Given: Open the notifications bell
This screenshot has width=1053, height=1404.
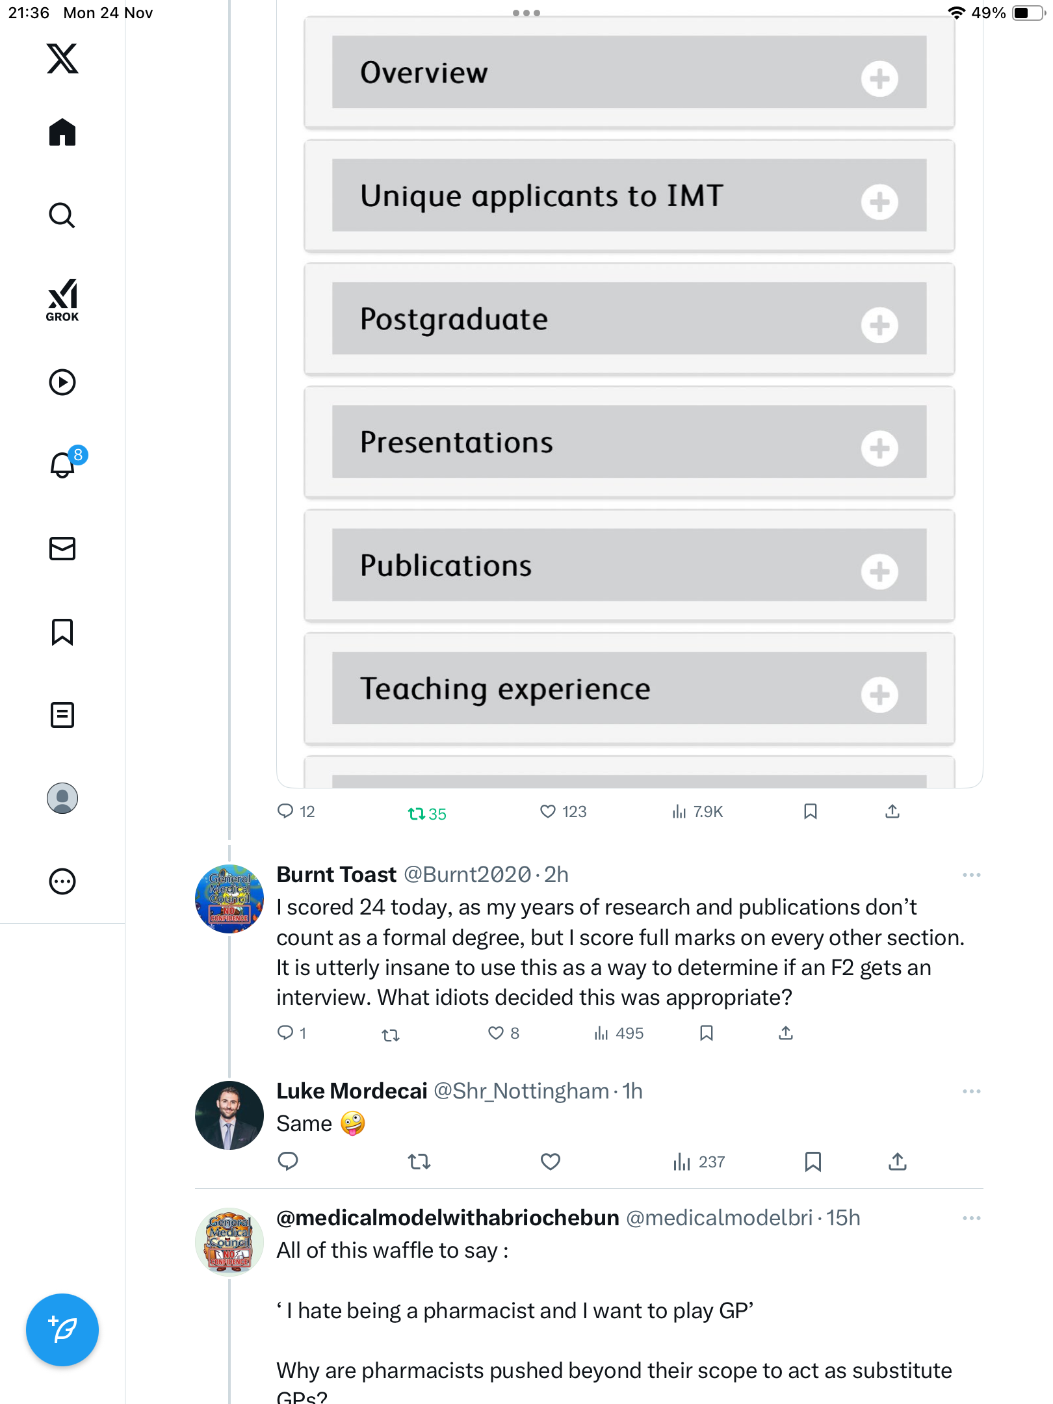Looking at the screenshot, I should [x=63, y=465].
